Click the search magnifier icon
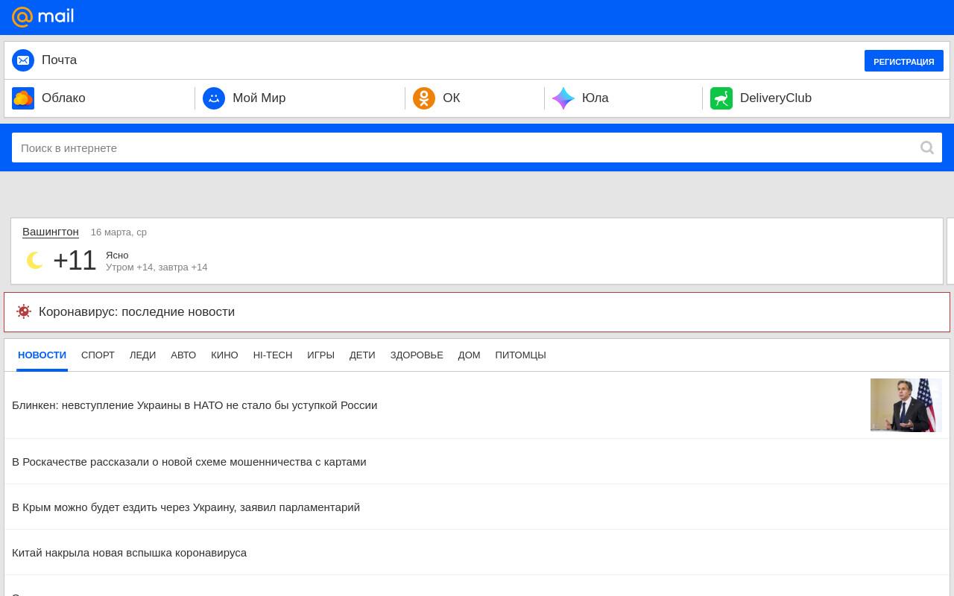Viewport: 954px width, 596px height. click(927, 148)
